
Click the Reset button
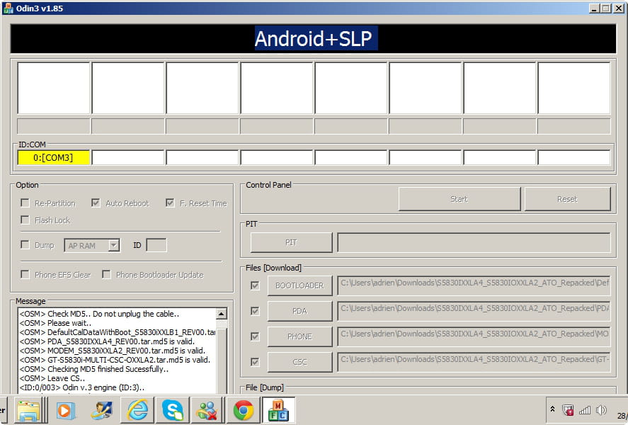tap(567, 199)
